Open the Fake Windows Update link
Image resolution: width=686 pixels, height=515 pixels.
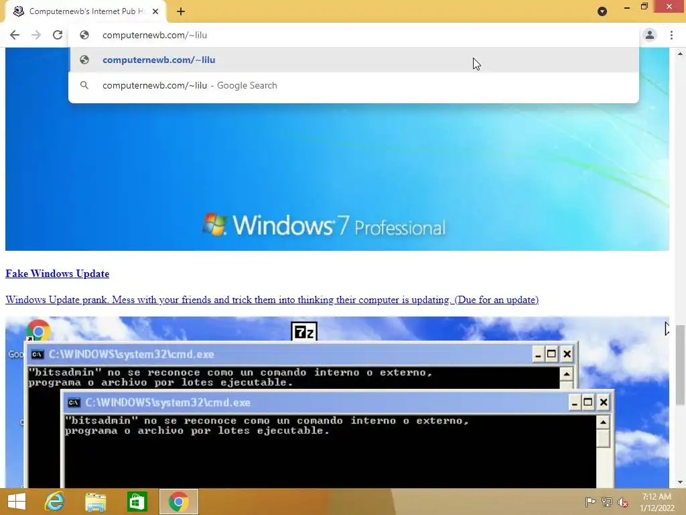(58, 274)
